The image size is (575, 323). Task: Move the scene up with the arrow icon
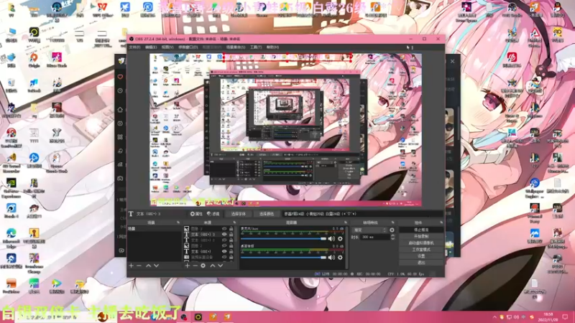tap(148, 266)
